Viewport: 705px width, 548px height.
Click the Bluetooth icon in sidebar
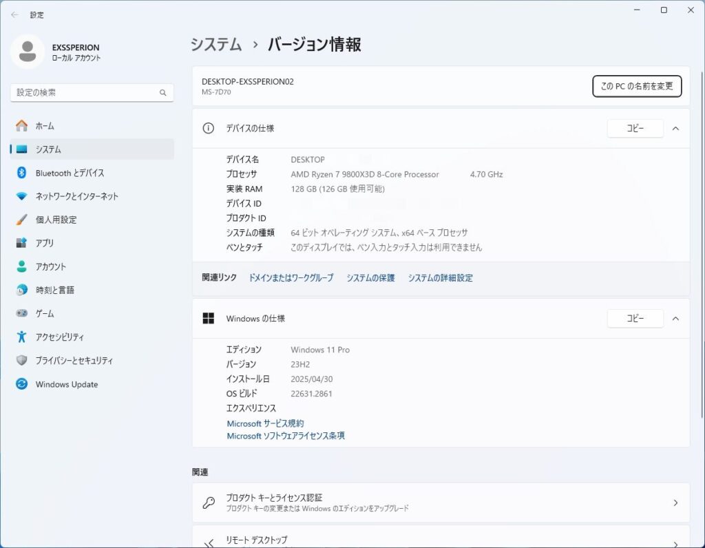(x=21, y=173)
